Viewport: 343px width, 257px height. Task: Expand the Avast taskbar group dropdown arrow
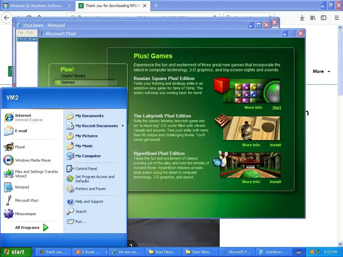[106, 252]
